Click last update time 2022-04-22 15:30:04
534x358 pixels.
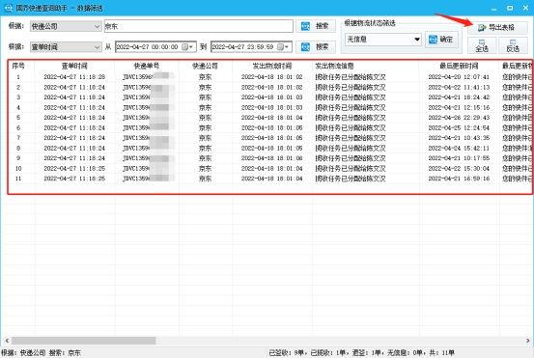[x=459, y=168]
